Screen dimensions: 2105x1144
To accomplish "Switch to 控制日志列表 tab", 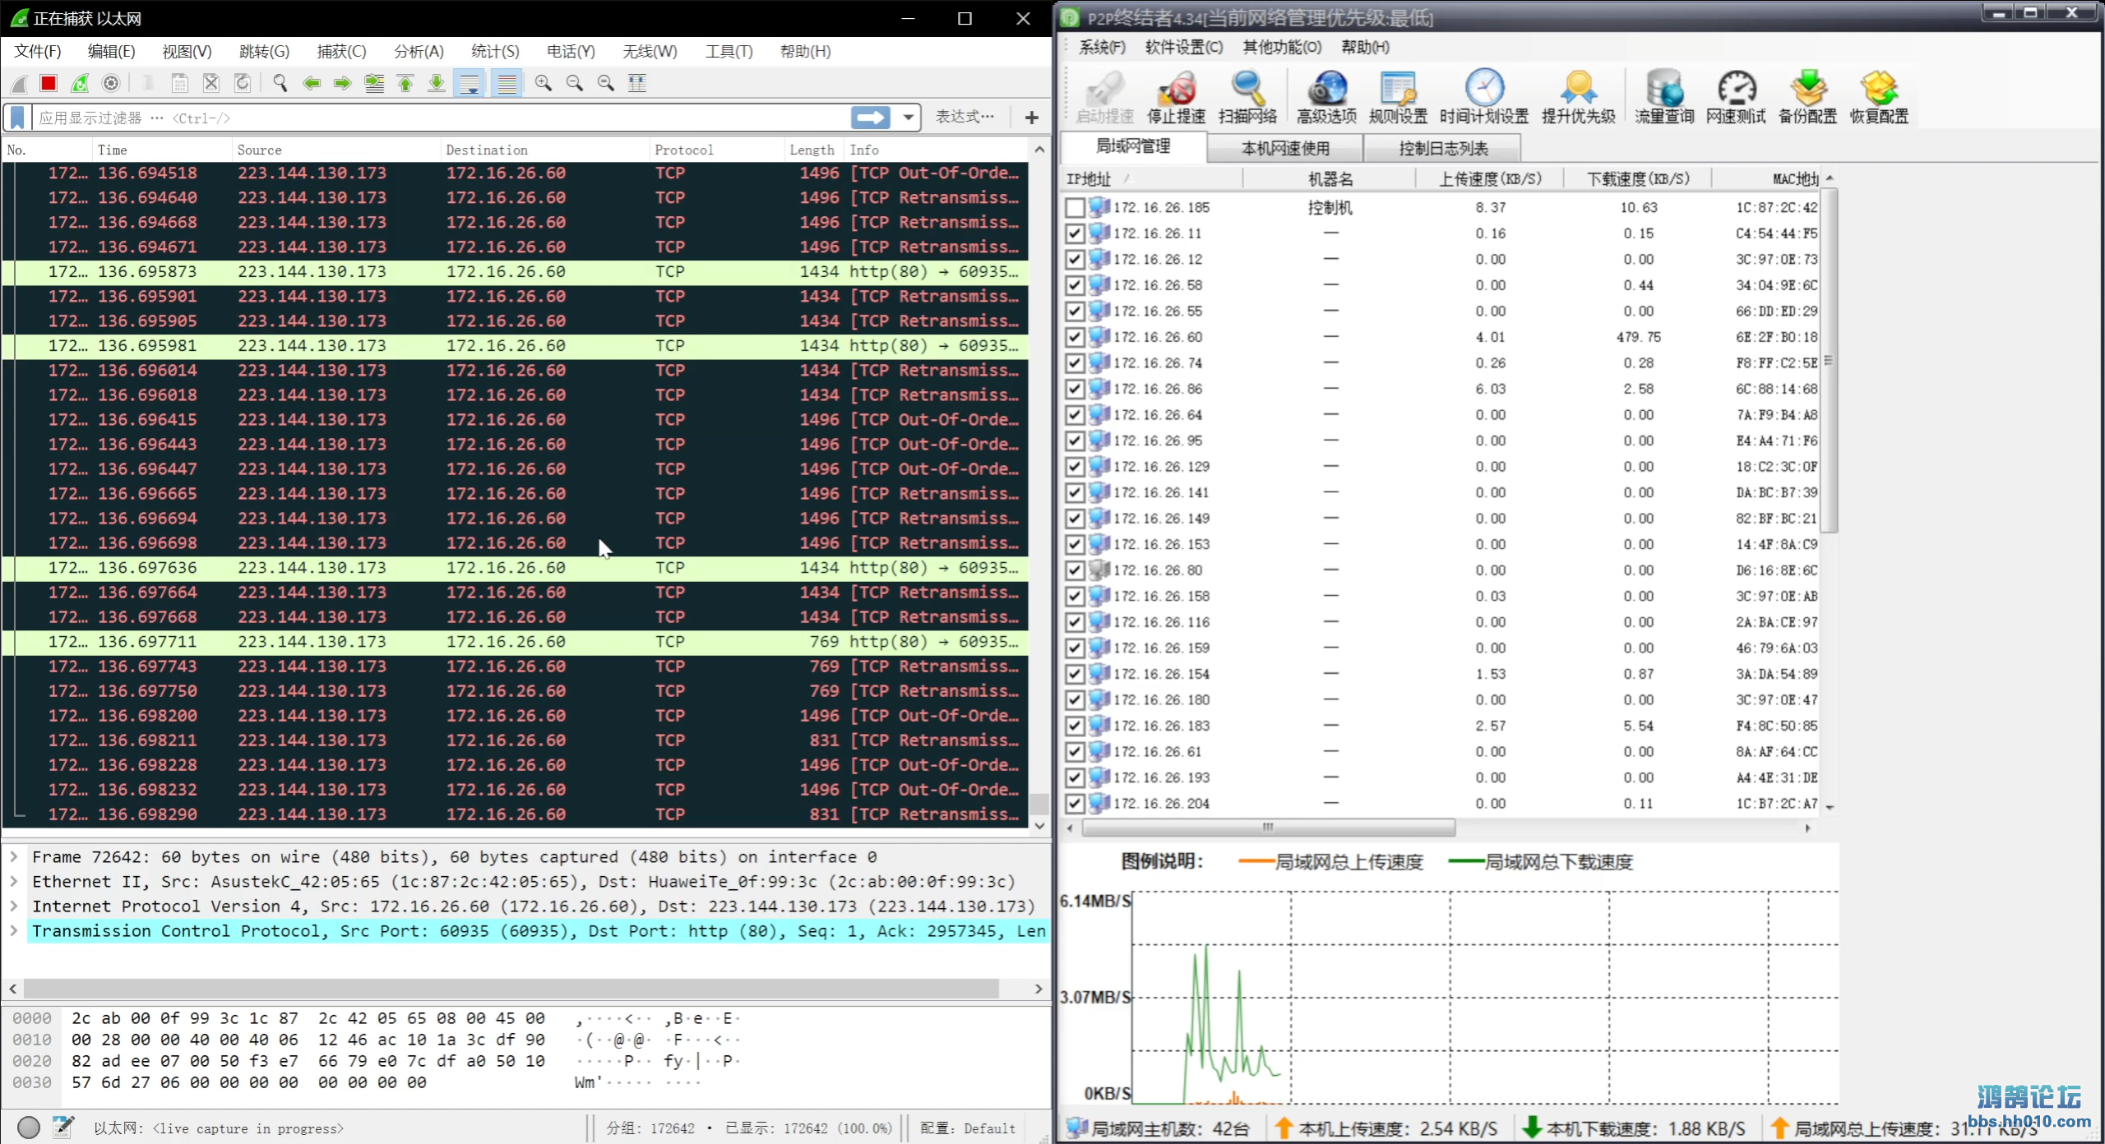I will [1443, 148].
